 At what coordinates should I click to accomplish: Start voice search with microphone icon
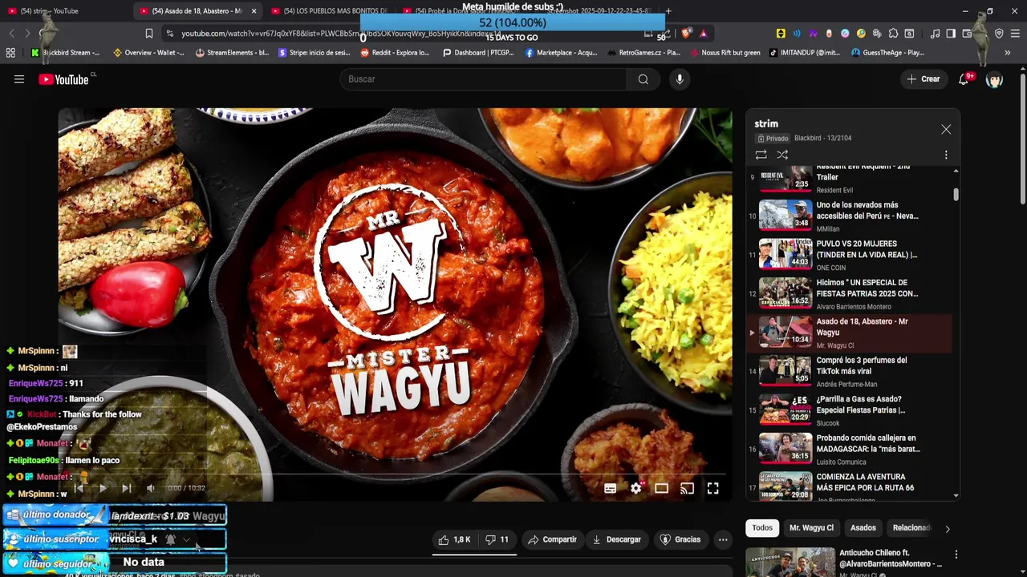(x=680, y=79)
